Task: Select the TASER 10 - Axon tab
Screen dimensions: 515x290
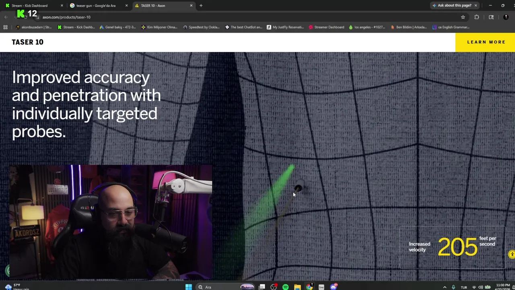Action: click(153, 6)
